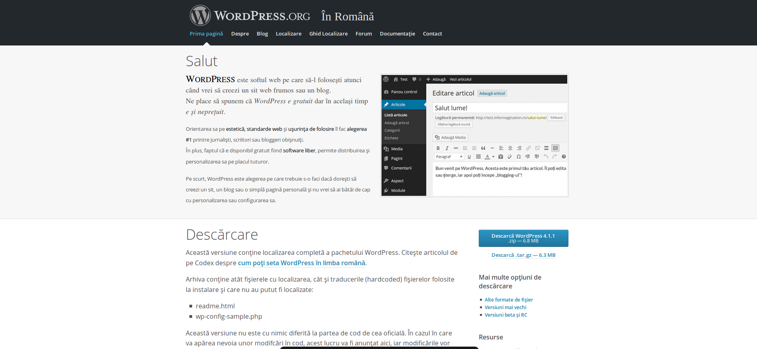Viewport: 757px width, 349px height.
Task: Select Localizare in the navigation
Action: (289, 34)
